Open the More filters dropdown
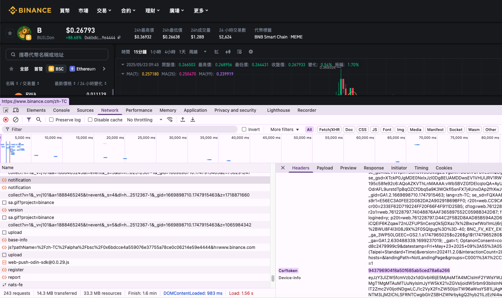This screenshot has height=298, width=502. [x=285, y=129]
